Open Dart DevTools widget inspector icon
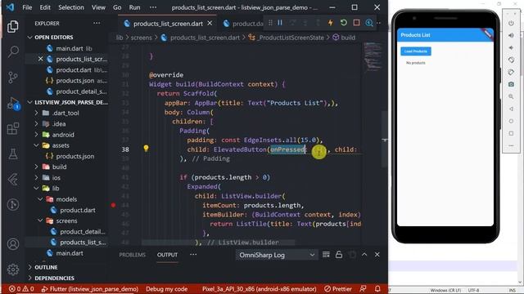 click(369, 23)
